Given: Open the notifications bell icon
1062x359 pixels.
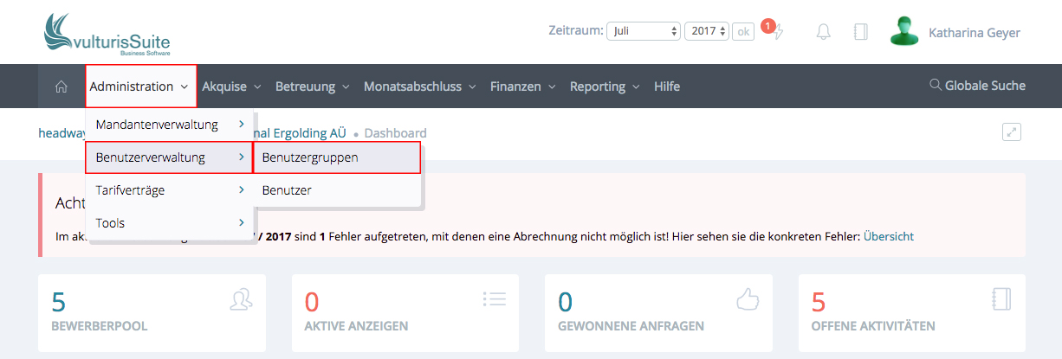Looking at the screenshot, I should 823,32.
